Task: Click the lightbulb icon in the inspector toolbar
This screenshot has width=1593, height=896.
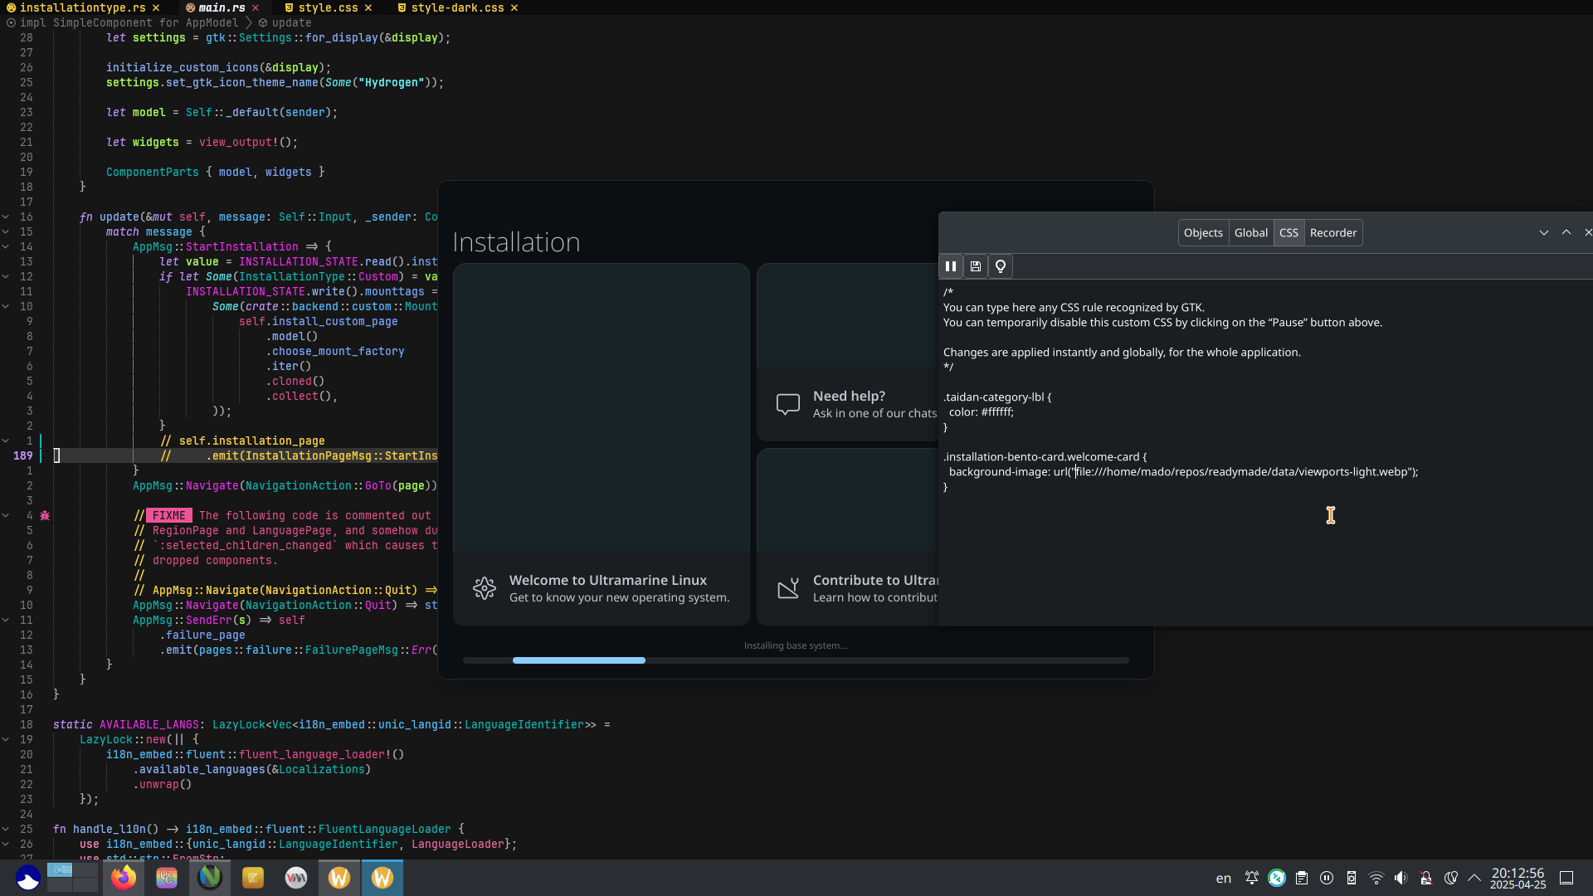Action: 1001,266
